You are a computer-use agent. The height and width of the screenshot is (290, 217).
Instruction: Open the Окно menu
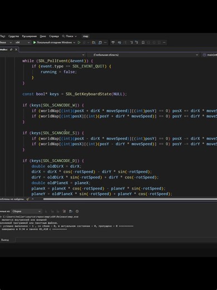pyautogui.click(x=43, y=36)
